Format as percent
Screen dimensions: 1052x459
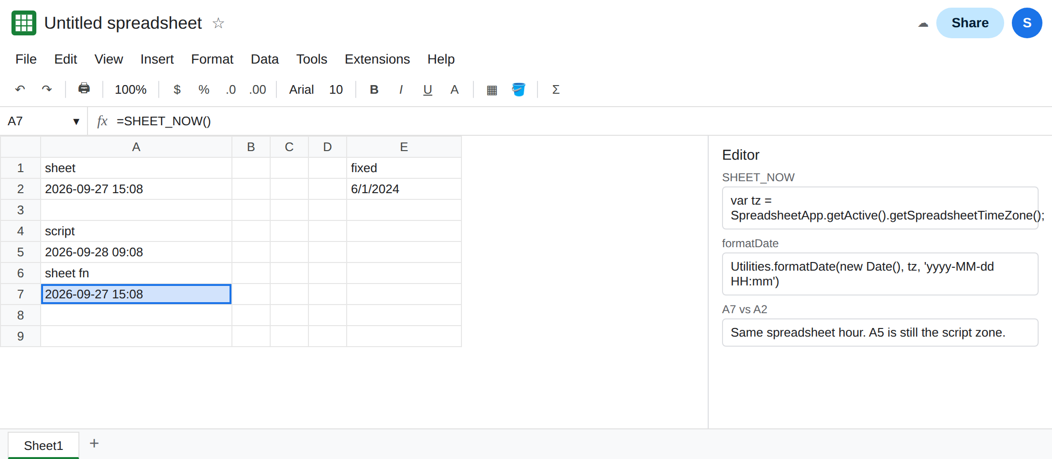coord(204,89)
